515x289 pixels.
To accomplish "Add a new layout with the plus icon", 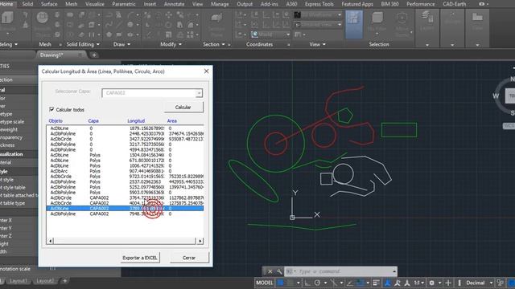I will tap(64, 281).
